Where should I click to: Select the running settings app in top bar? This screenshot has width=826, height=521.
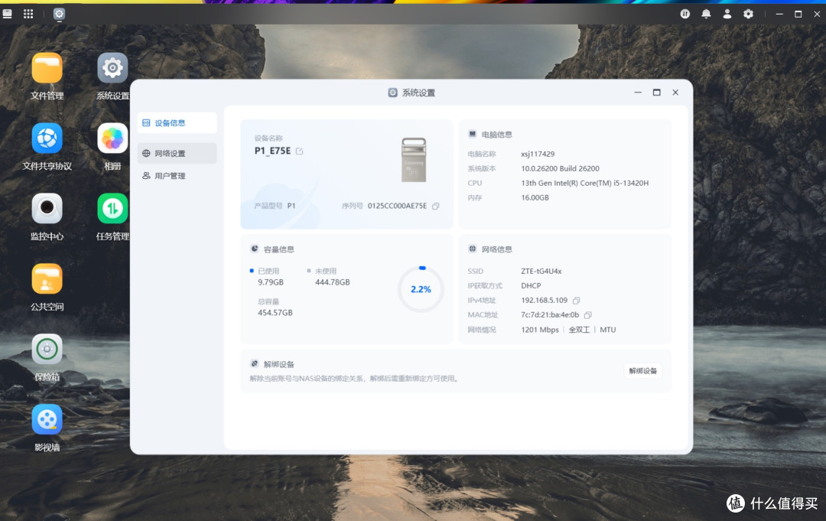pos(59,14)
